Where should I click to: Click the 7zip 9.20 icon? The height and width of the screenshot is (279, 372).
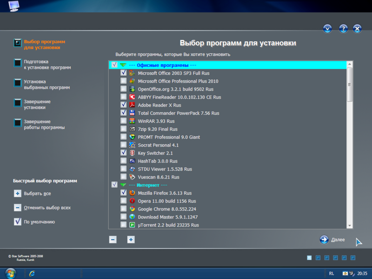click(x=132, y=129)
